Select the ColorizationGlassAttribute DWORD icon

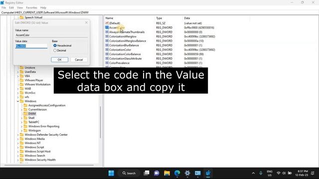pyautogui.click(x=107, y=59)
